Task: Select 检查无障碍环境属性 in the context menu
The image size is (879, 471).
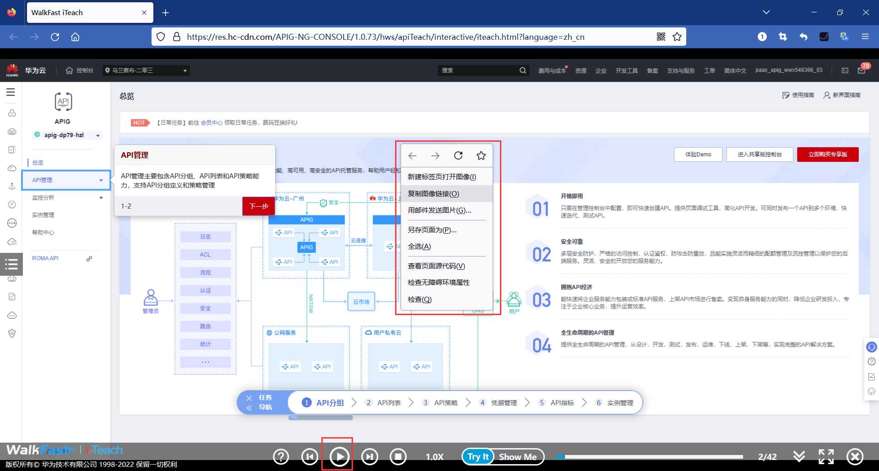Action: point(446,283)
